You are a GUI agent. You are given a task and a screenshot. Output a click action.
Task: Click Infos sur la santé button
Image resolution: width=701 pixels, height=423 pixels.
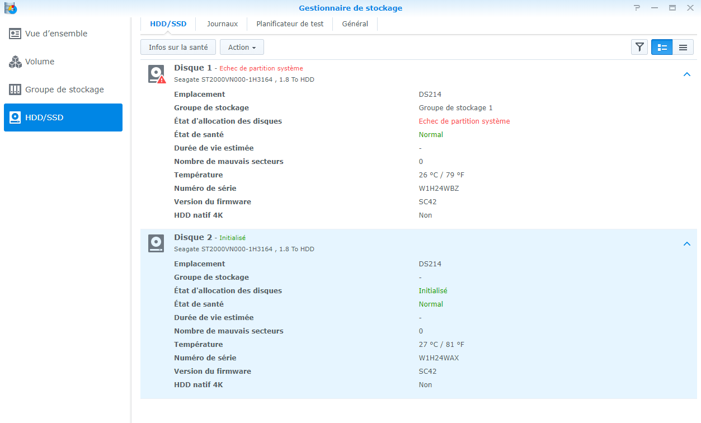click(x=178, y=48)
